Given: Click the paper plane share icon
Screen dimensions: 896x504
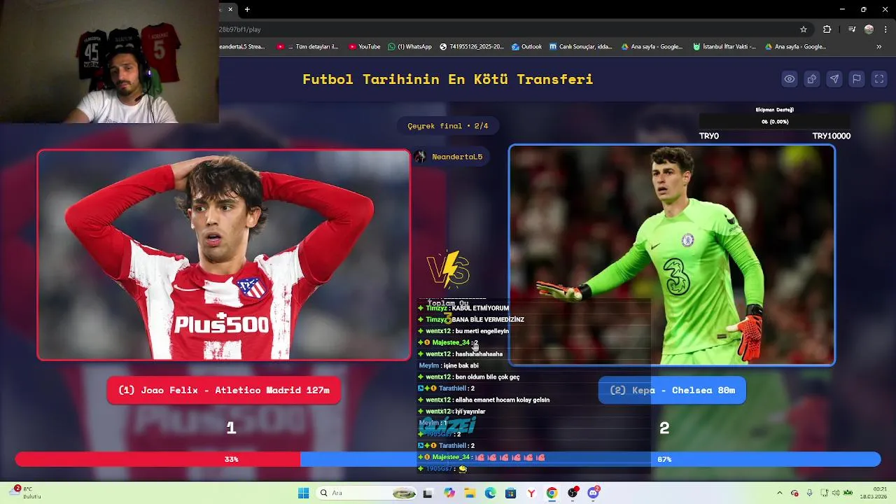Looking at the screenshot, I should coord(834,79).
